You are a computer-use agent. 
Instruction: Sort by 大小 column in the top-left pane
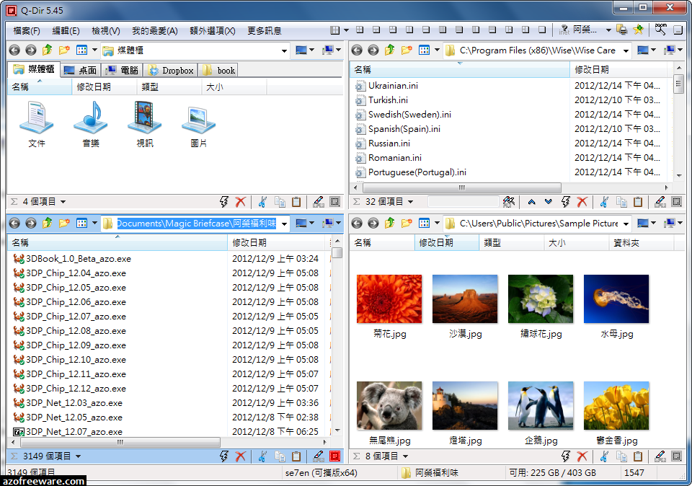(x=234, y=87)
